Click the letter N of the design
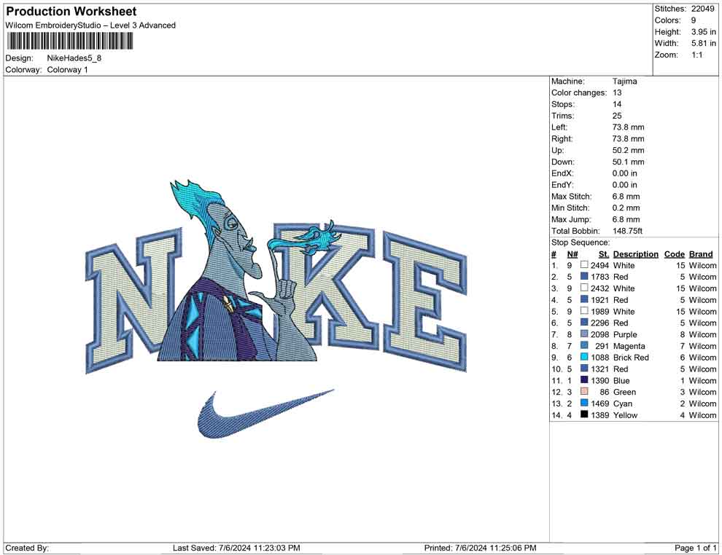Image resolution: width=722 pixels, height=555 pixels. click(x=133, y=302)
